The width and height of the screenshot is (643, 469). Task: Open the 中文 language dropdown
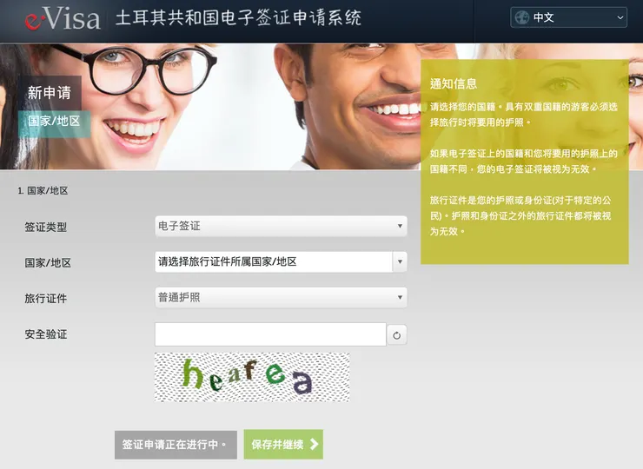[568, 17]
